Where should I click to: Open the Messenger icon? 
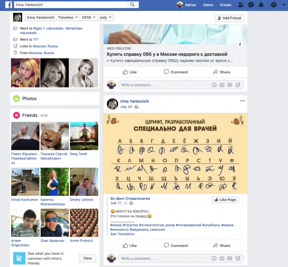point(251,5)
